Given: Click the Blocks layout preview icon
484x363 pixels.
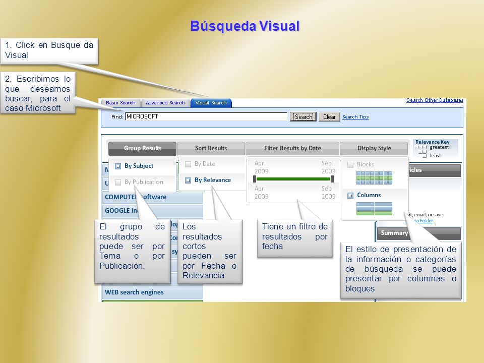Looking at the screenshot, I should click(x=374, y=178).
